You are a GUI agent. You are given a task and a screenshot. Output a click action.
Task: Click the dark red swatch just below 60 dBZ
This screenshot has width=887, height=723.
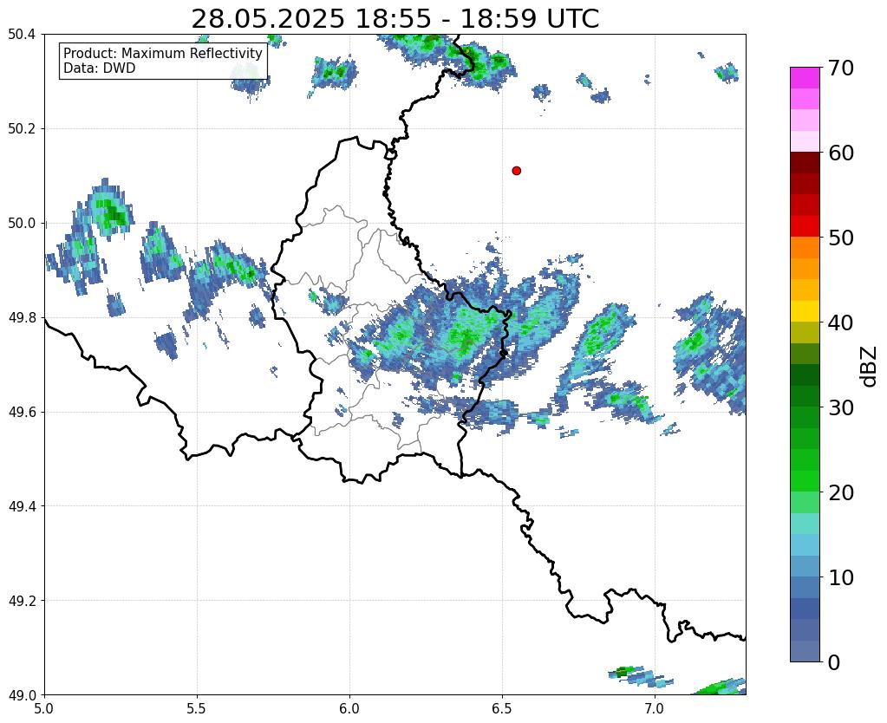(805, 163)
